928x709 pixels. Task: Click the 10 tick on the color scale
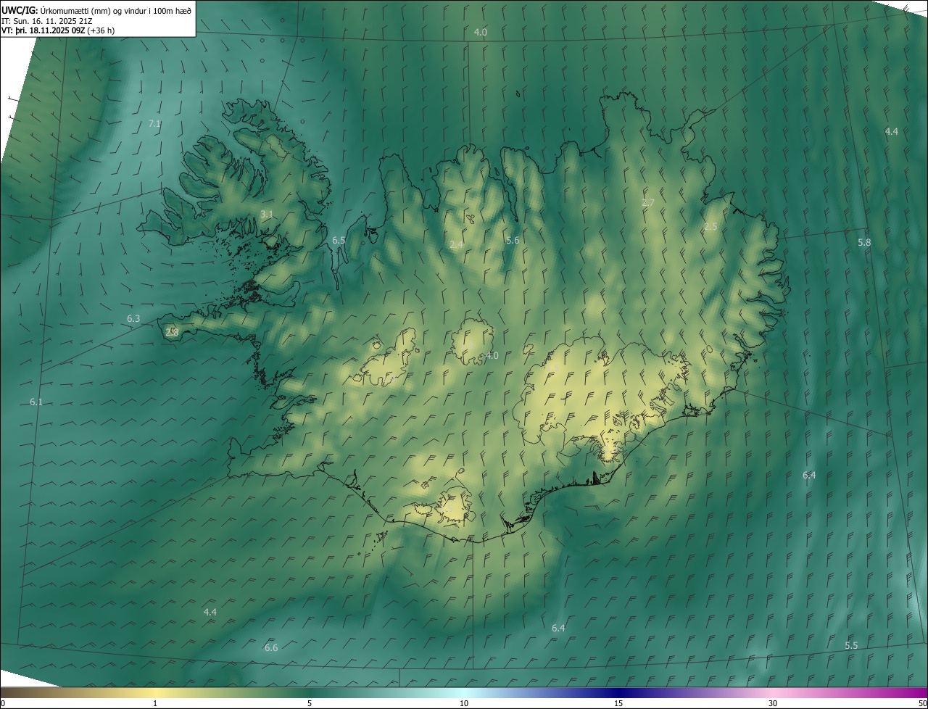coord(464,703)
